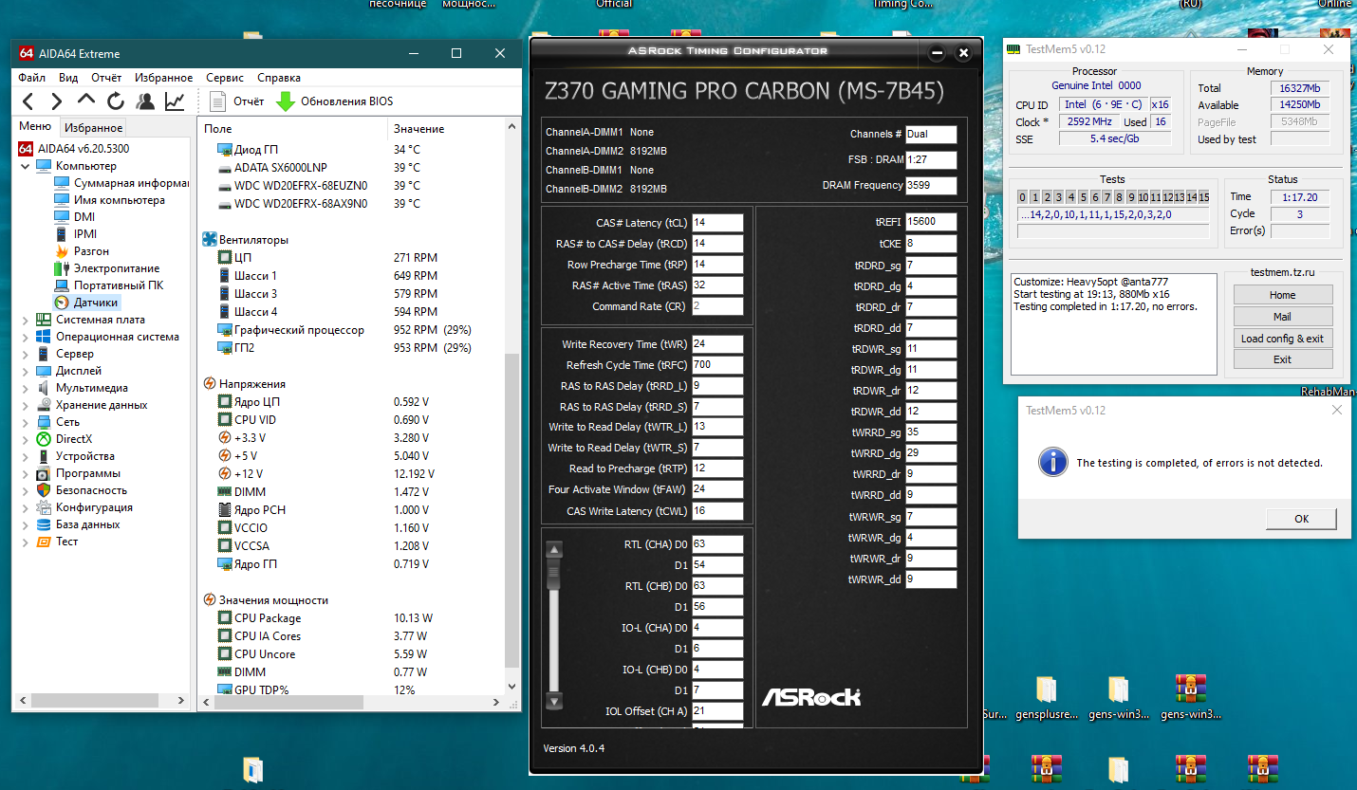Close the ASRock Timing Configurator window
This screenshot has width=1357, height=790.
tap(964, 53)
